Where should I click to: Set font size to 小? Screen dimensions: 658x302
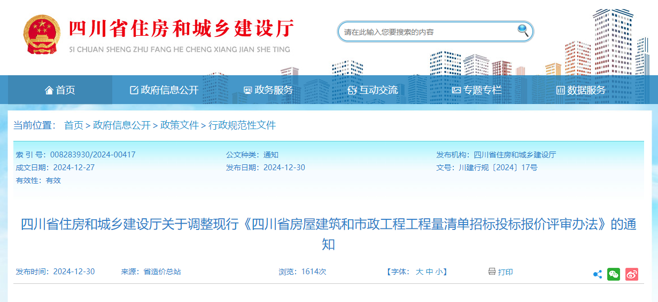438,272
